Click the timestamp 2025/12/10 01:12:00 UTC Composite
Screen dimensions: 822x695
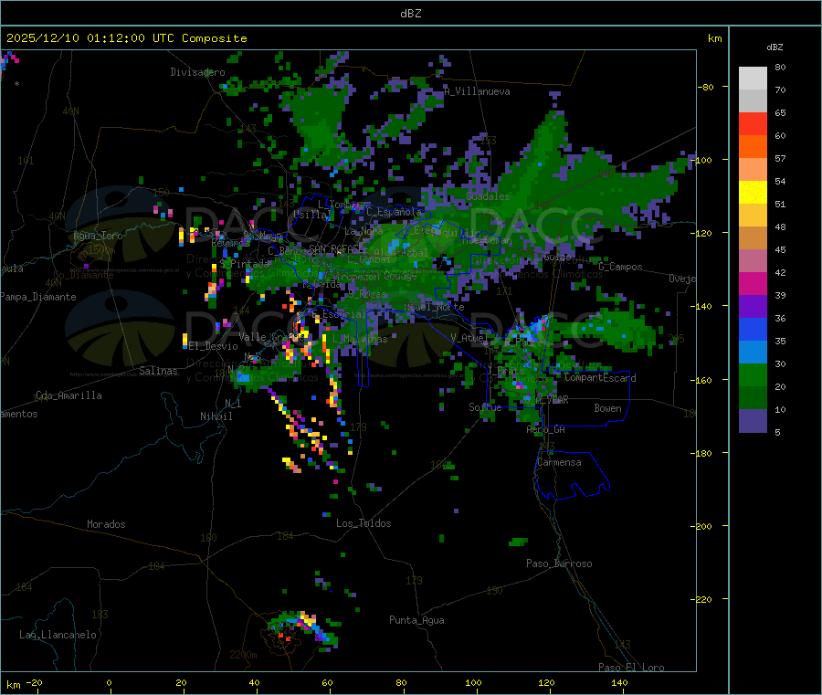click(126, 38)
